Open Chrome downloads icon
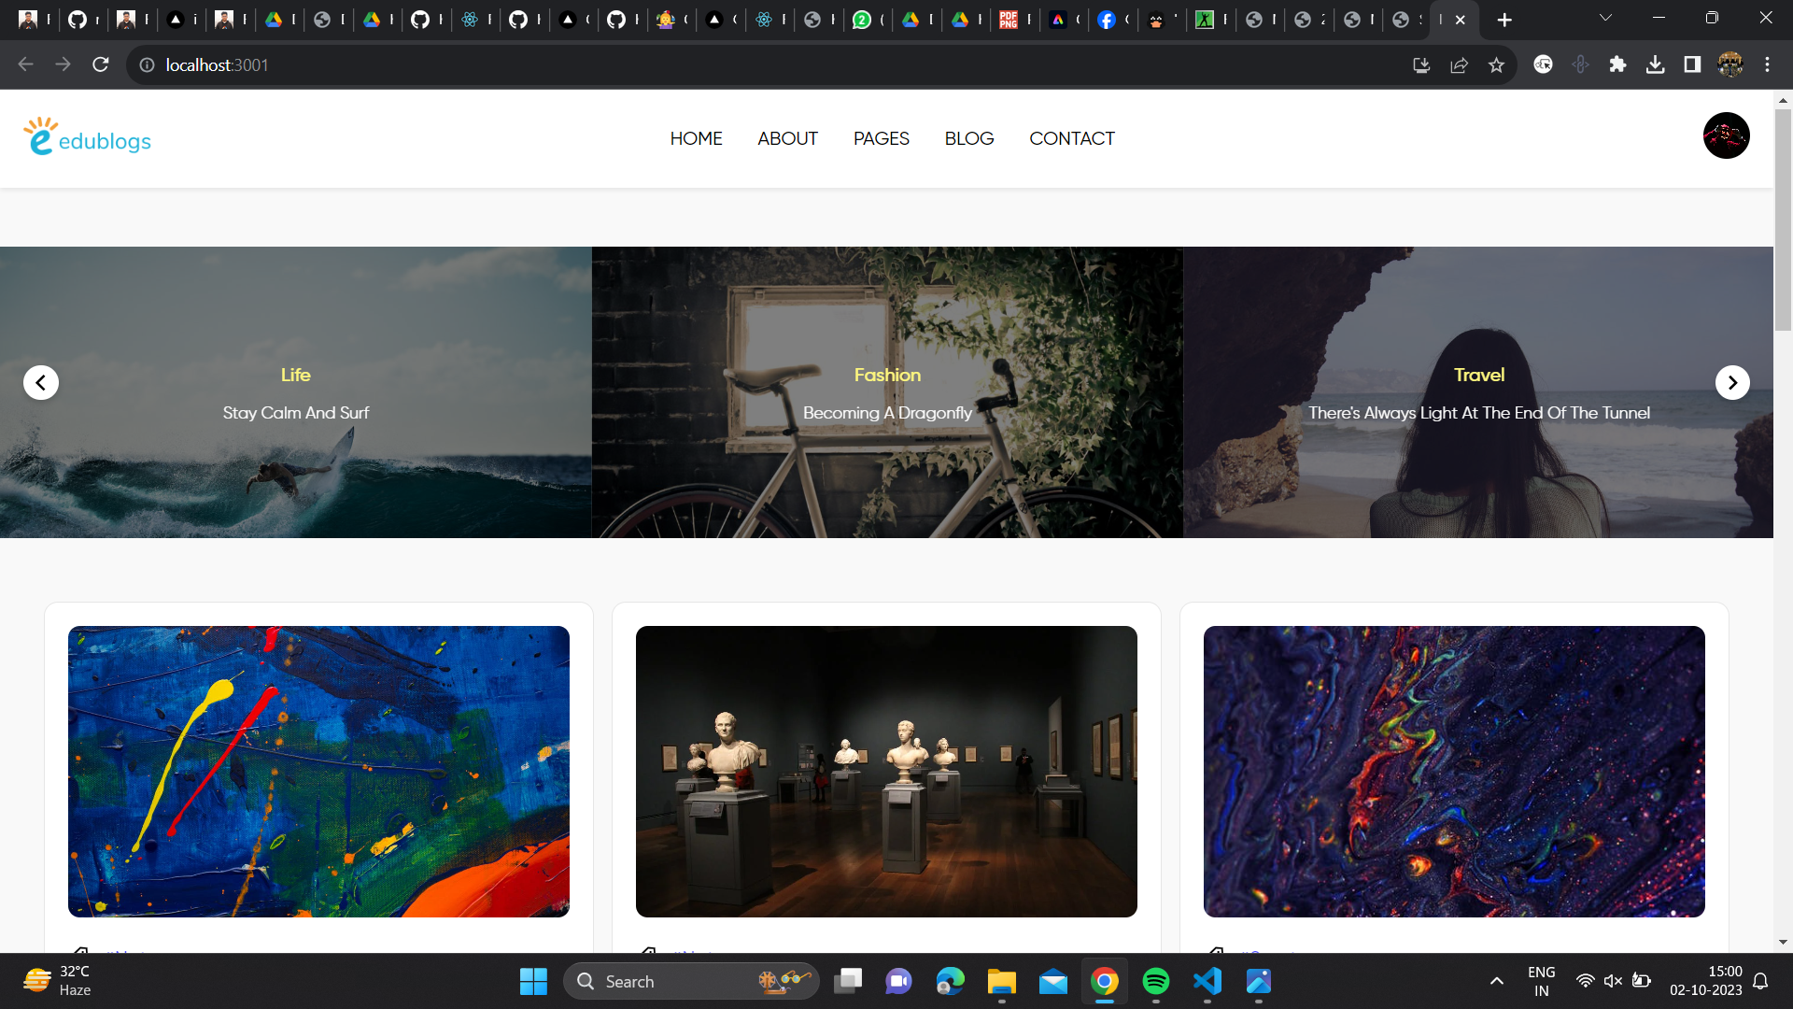The width and height of the screenshot is (1793, 1009). [x=1655, y=64]
